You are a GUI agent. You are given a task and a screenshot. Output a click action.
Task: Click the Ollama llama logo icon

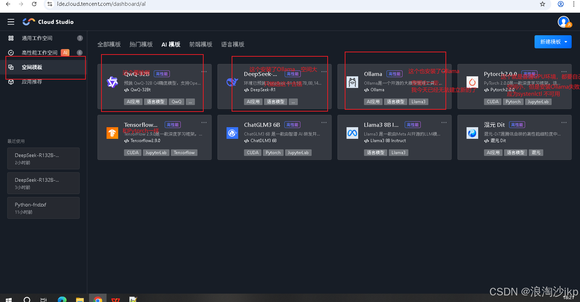(x=352, y=82)
